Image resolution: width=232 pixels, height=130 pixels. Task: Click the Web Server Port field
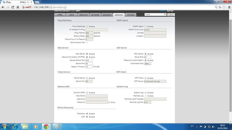pos(89,64)
